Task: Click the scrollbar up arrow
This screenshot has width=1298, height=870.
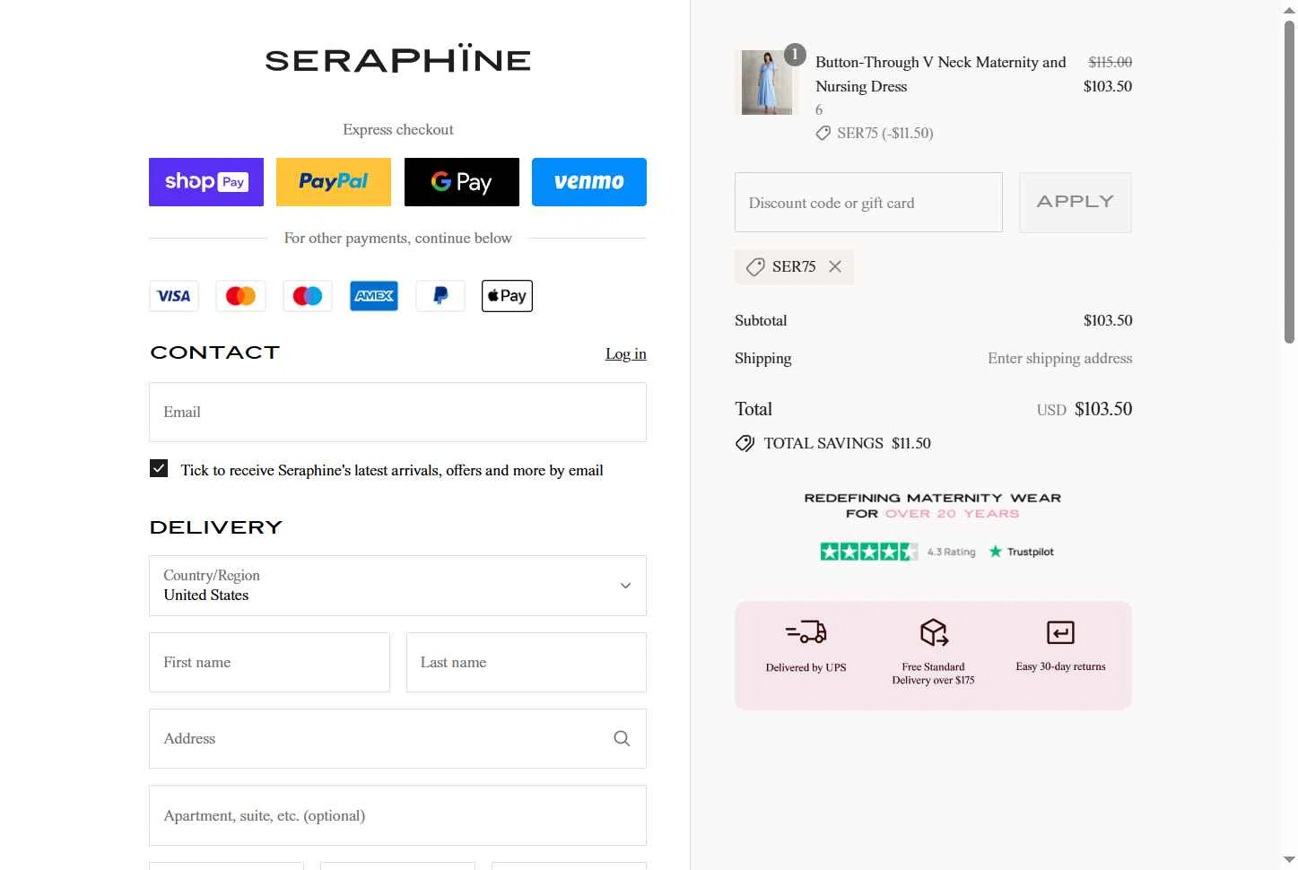Action: pyautogui.click(x=1289, y=10)
